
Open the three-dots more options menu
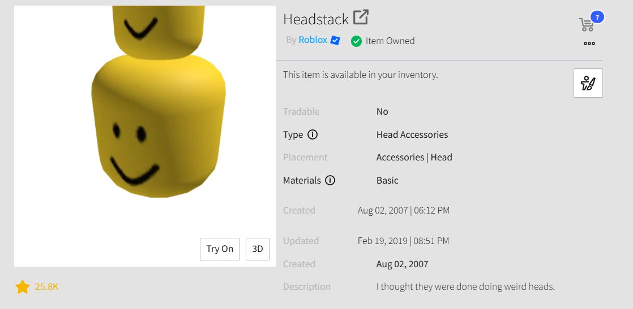[589, 43]
